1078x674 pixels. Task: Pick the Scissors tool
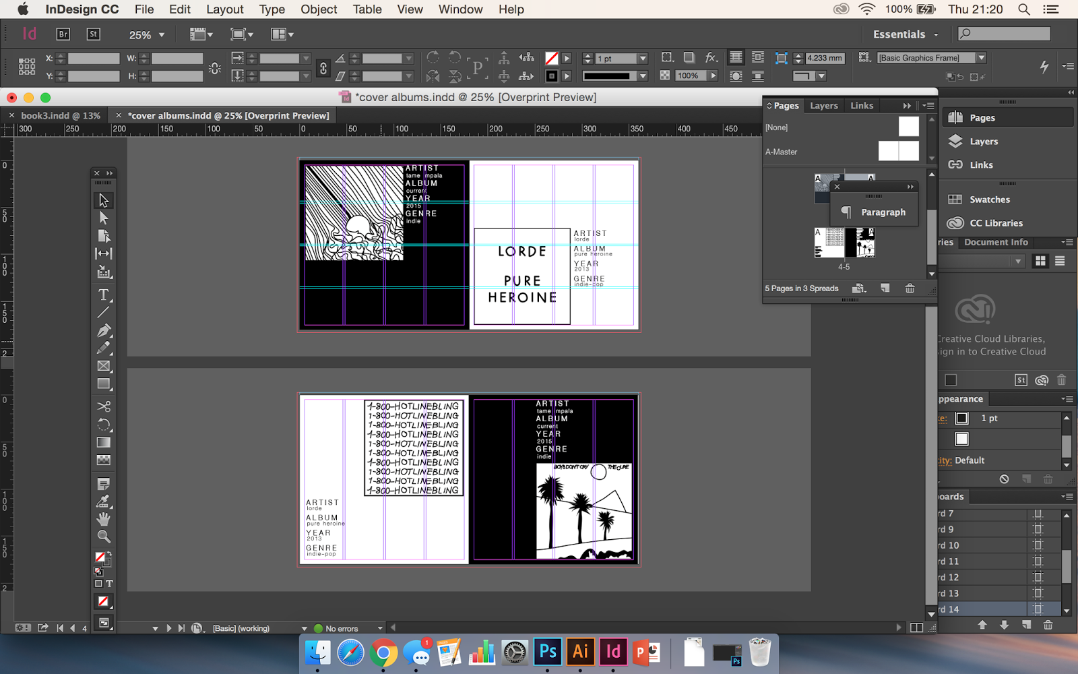103,406
